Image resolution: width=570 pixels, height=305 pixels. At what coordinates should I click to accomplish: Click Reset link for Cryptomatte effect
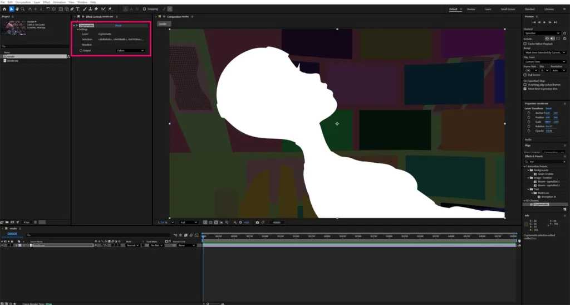[118, 26]
